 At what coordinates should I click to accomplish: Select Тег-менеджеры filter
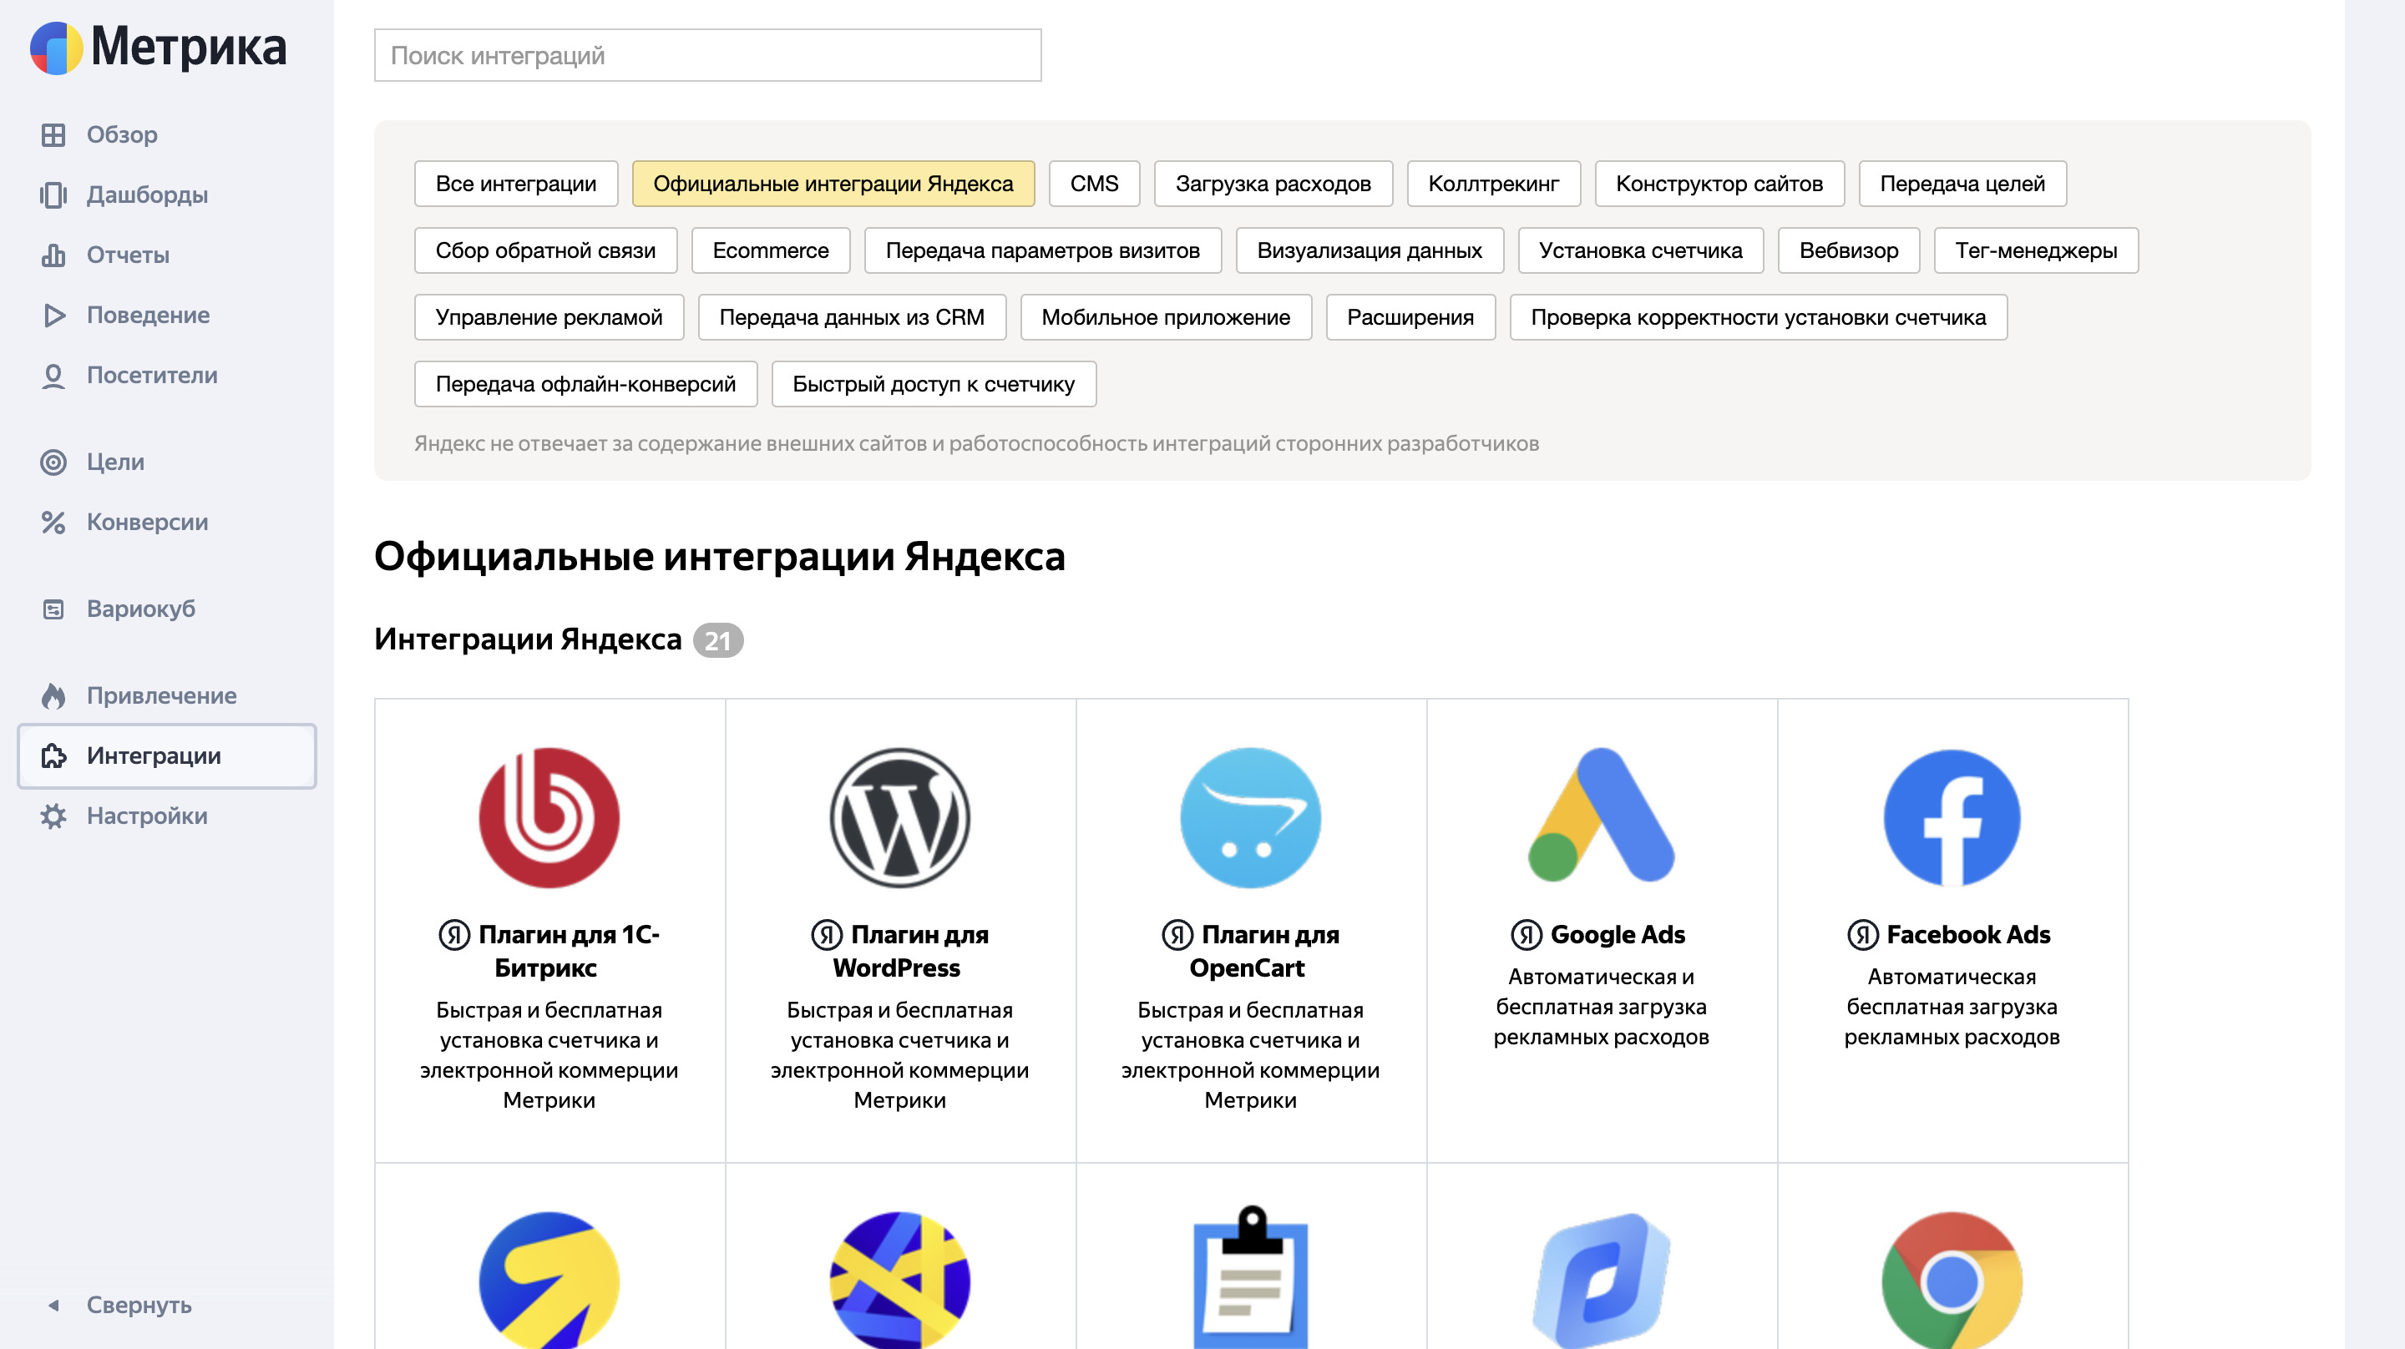(2035, 250)
